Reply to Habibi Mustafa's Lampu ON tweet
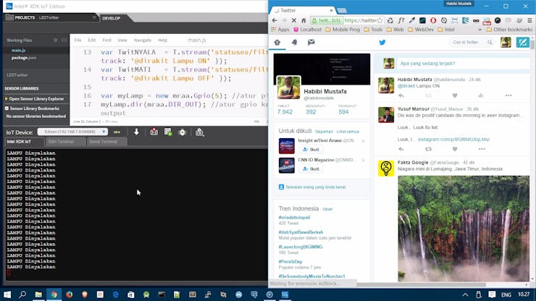The image size is (536, 301). point(401,96)
